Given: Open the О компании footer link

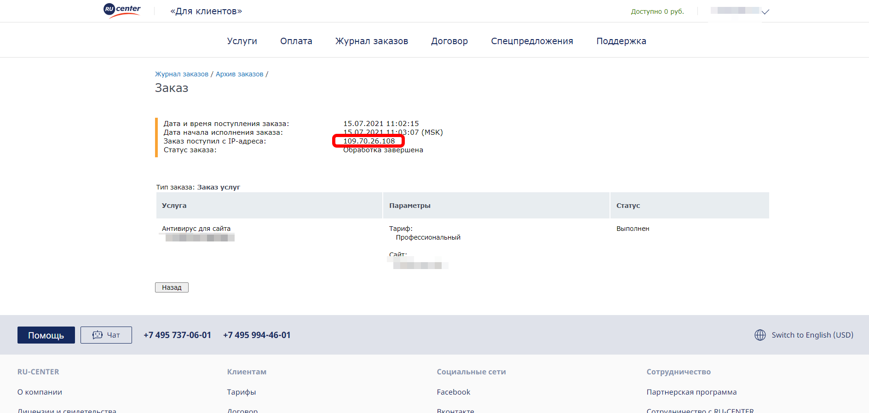Looking at the screenshot, I should [40, 392].
